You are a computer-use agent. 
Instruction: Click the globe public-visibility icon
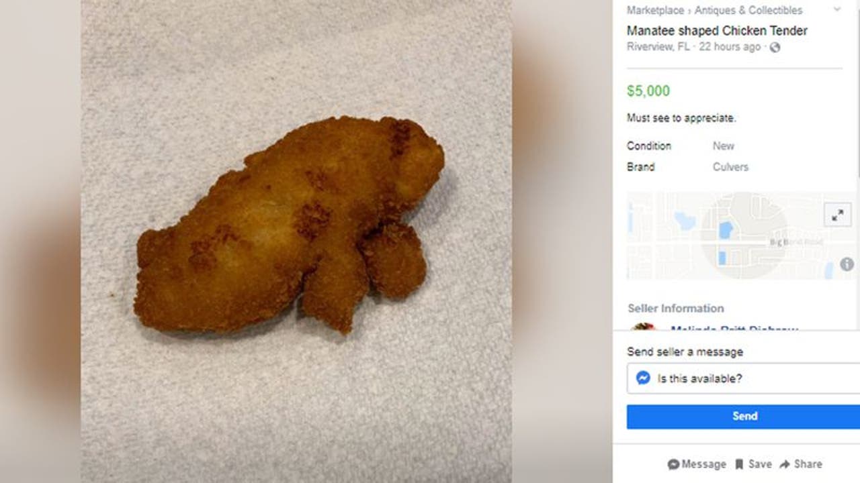[775, 47]
